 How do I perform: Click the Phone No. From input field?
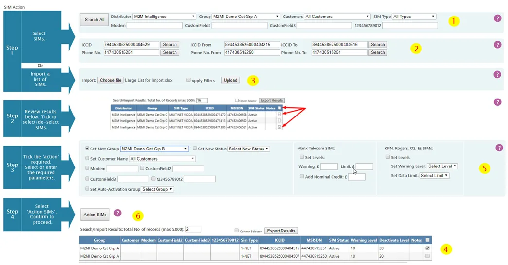click(x=252, y=52)
